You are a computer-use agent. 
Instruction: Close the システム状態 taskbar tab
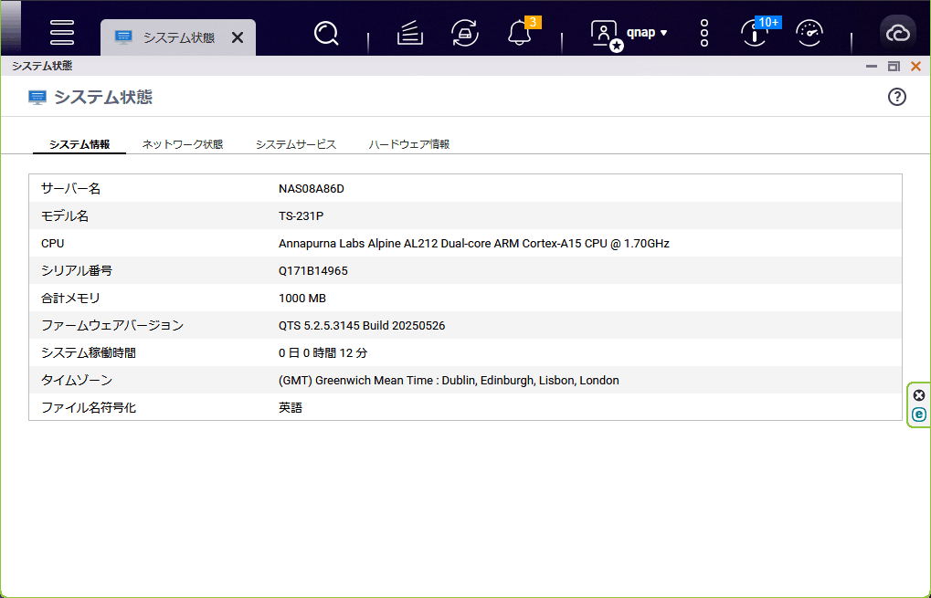[238, 38]
